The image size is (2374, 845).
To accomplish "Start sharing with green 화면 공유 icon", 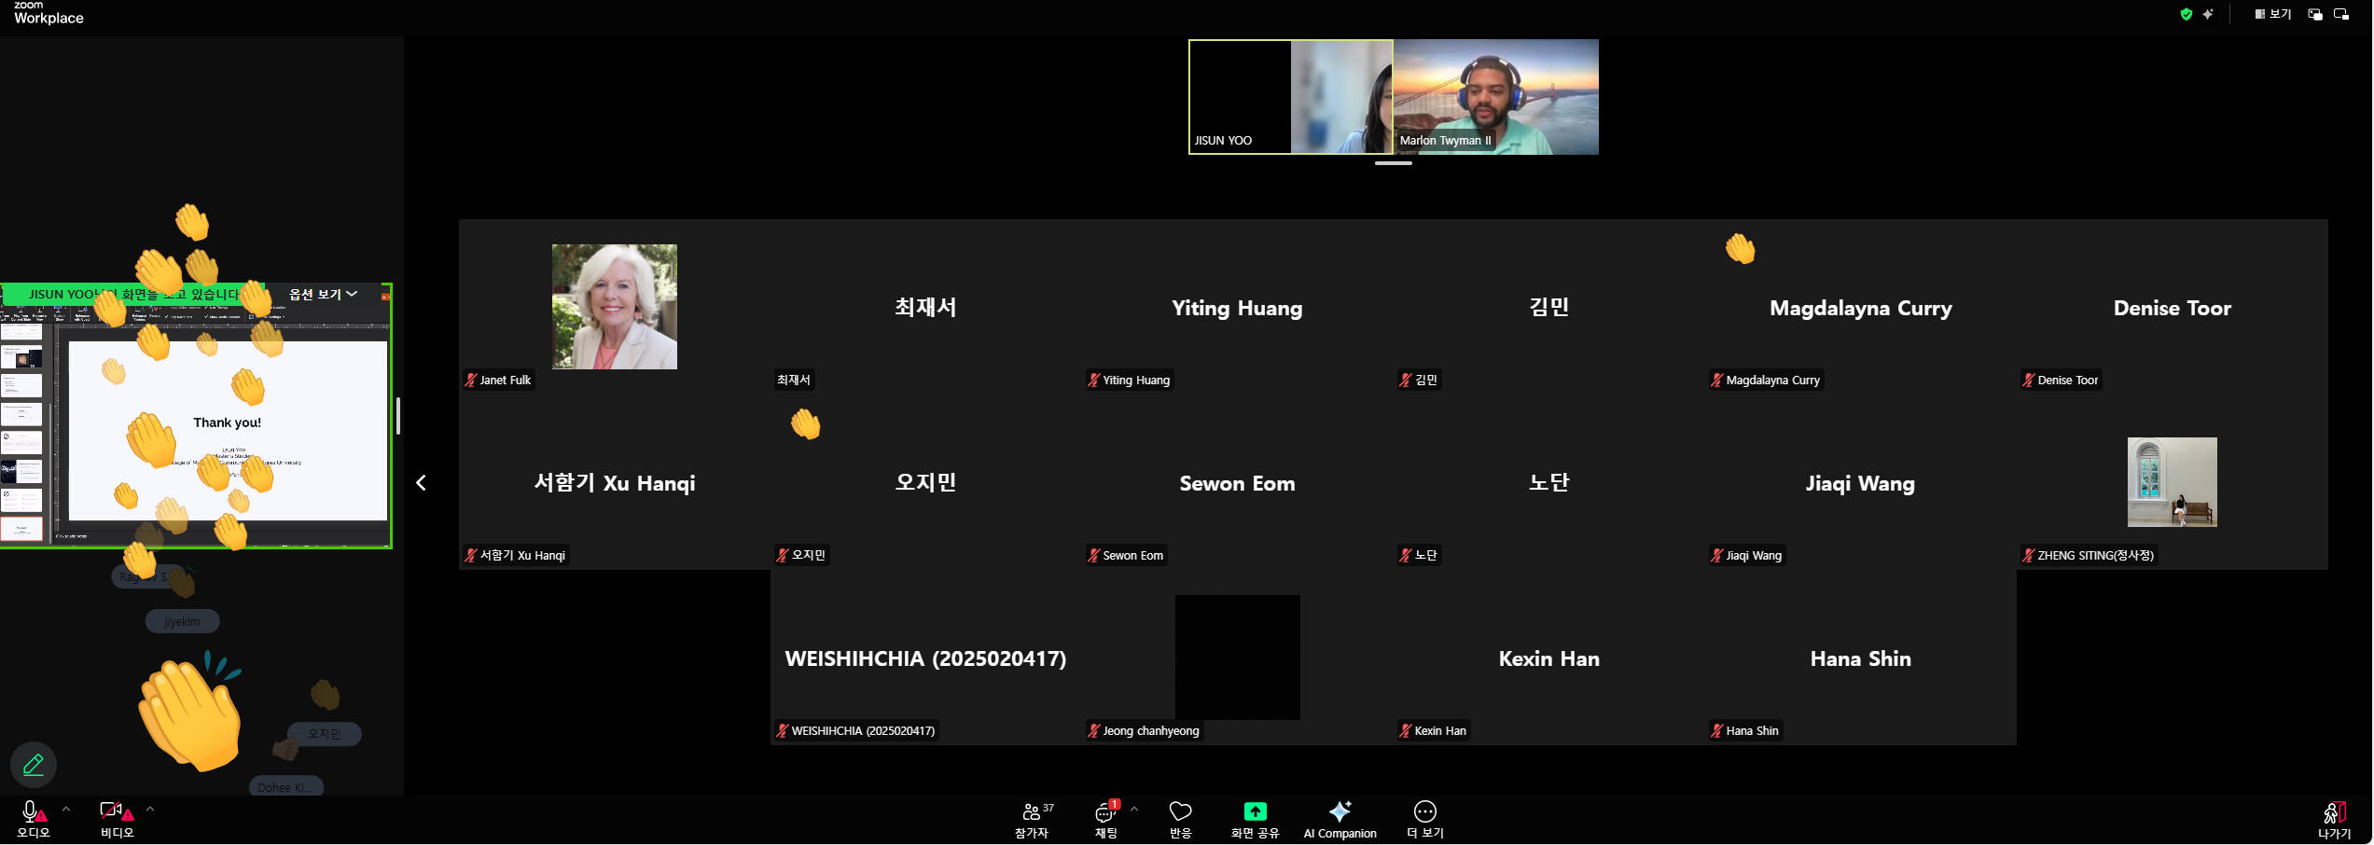I will pyautogui.click(x=1255, y=818).
